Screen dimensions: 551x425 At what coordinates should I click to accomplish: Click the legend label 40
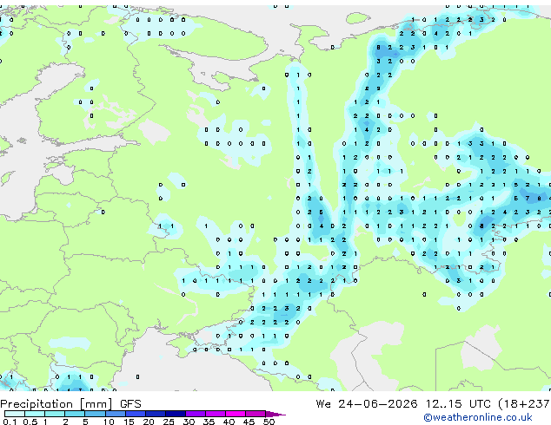pos(229,422)
